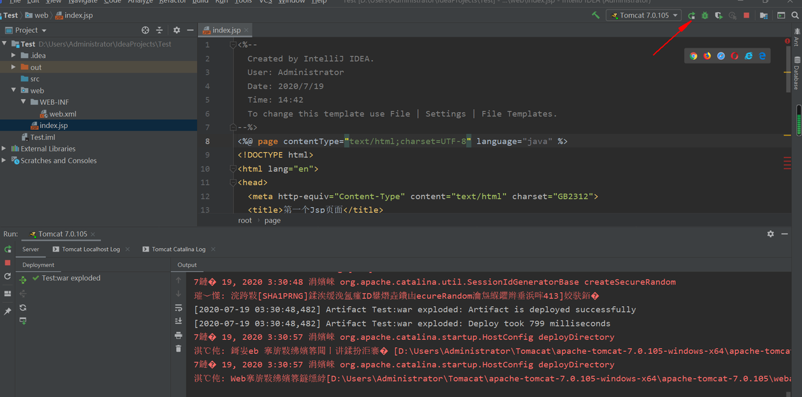Collapse the WEB-INF folder
Image resolution: width=802 pixels, height=397 pixels.
pyautogui.click(x=23, y=102)
